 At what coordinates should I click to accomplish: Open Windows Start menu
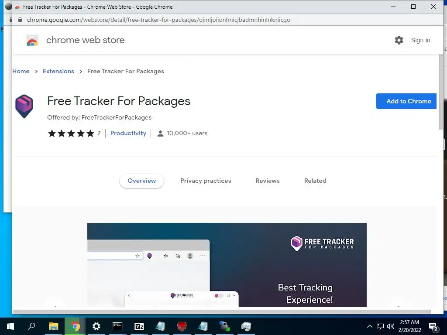tap(10, 326)
